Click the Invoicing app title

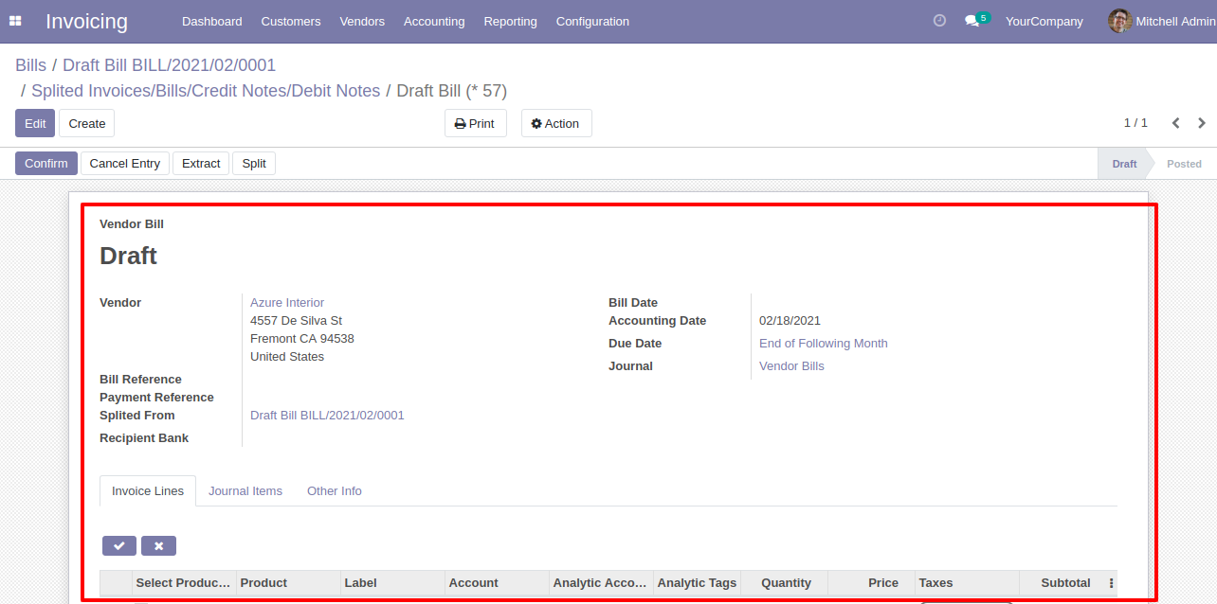click(86, 21)
